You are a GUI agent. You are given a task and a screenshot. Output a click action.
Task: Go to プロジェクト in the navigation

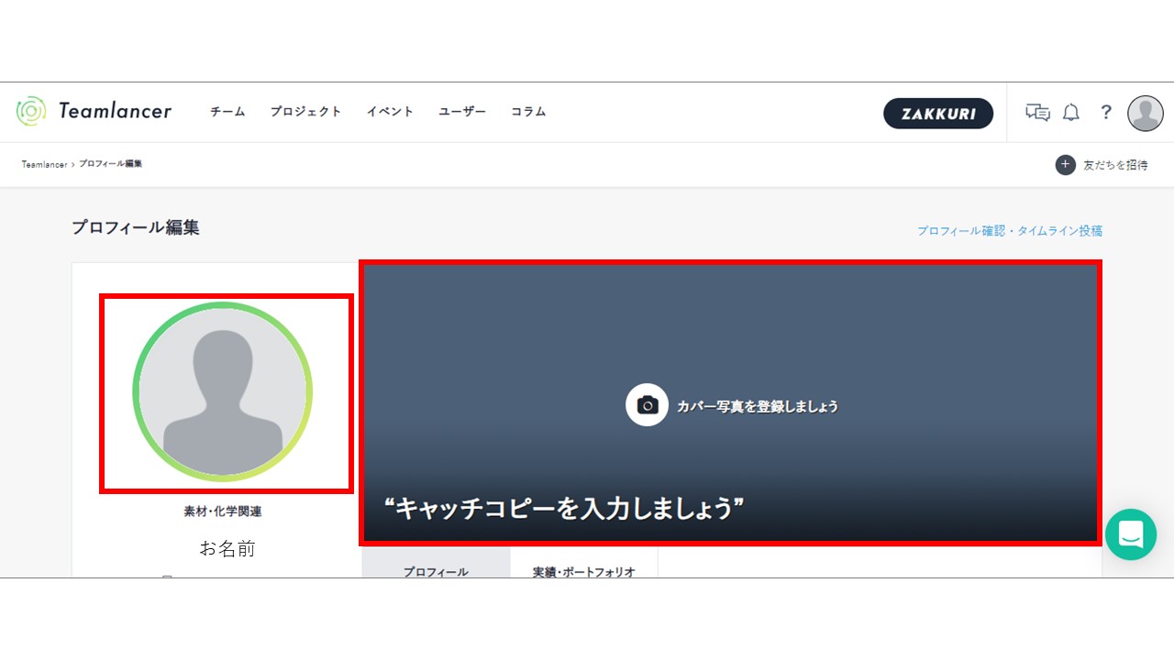point(305,112)
